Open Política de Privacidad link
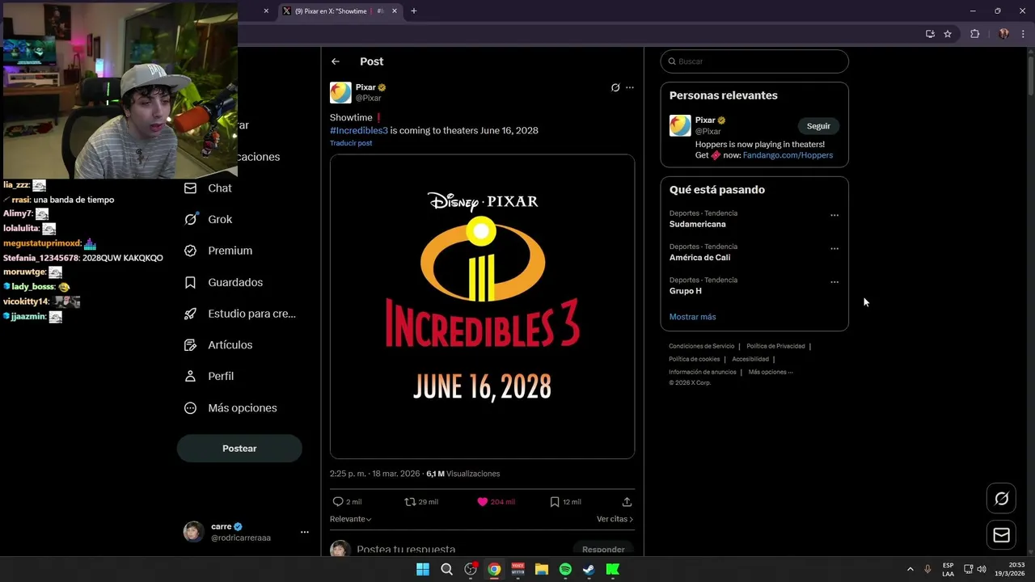 tap(775, 346)
